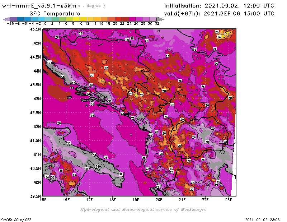Click the 'x . degree )' gray text
This screenshot has height=222, width=287.
tap(91, 6)
